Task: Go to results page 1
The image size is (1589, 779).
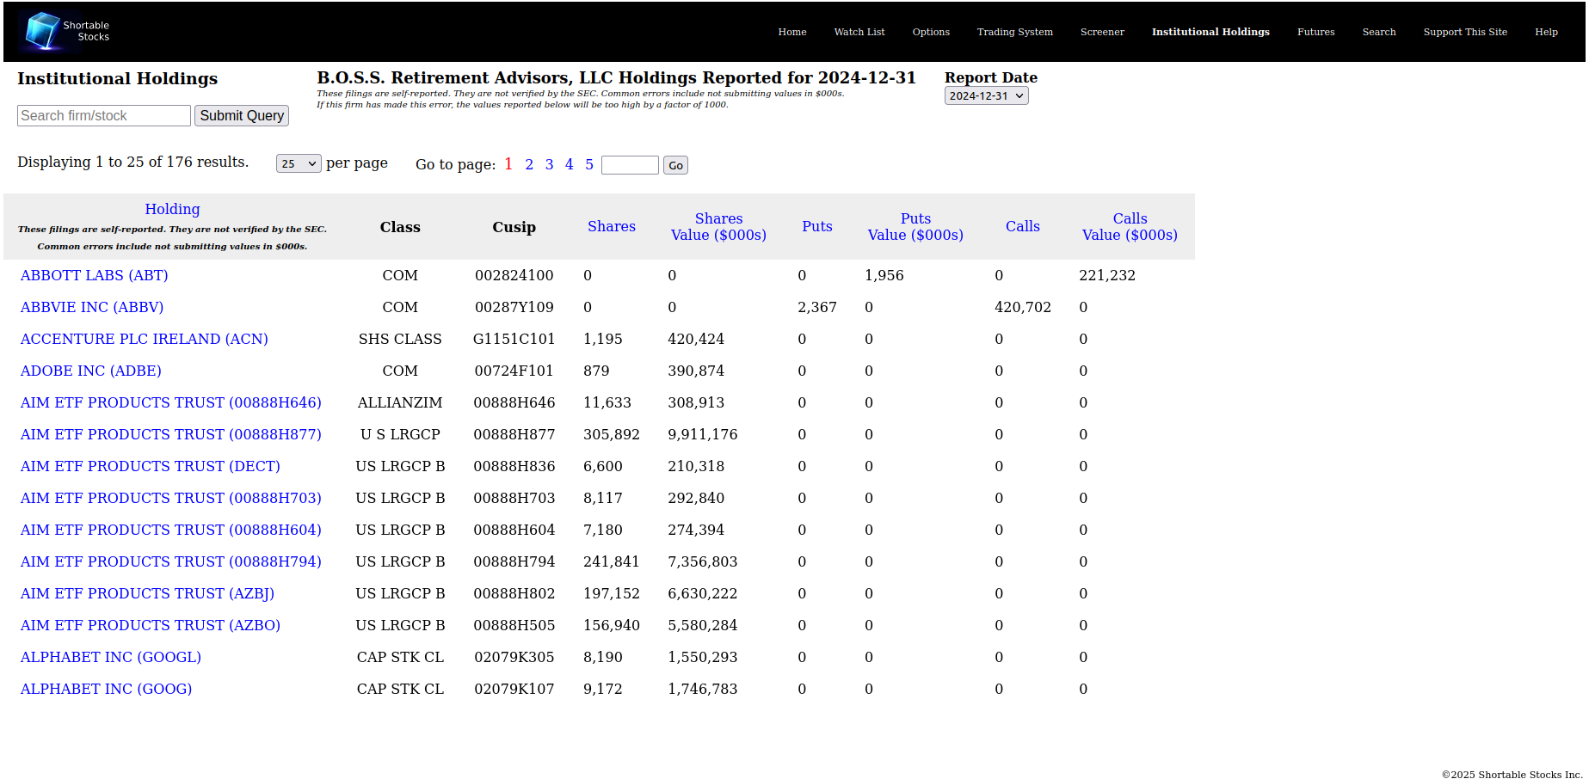Action: [508, 164]
